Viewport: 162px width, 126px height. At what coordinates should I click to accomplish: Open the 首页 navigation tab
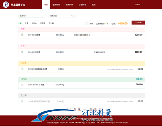coord(46,5)
